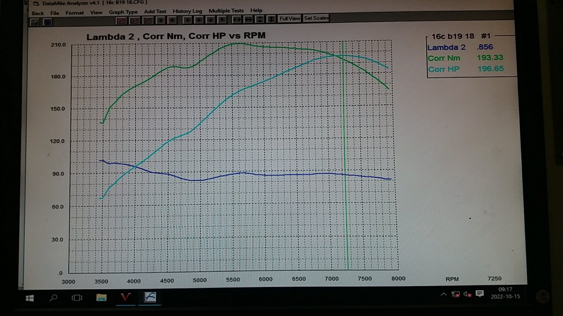
Task: Open the Back menu
Action: 38,13
